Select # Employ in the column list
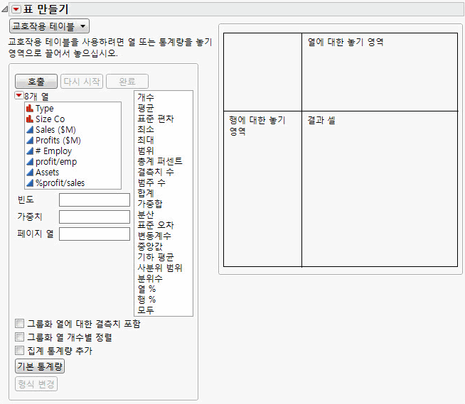 pyautogui.click(x=53, y=151)
